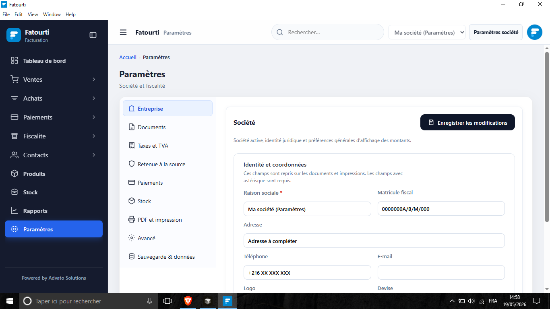550x309 pixels.
Task: Follow the Accueil breadcrumb link
Action: click(x=128, y=58)
